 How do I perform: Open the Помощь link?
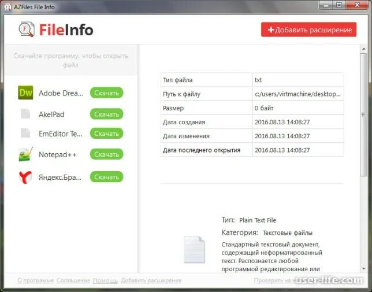(105, 280)
